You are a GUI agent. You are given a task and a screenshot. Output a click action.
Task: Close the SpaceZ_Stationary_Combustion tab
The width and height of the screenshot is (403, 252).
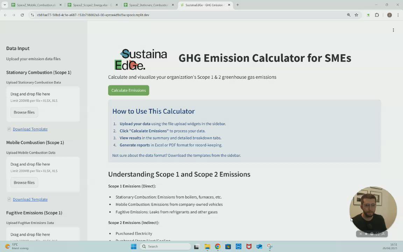coord(173,5)
